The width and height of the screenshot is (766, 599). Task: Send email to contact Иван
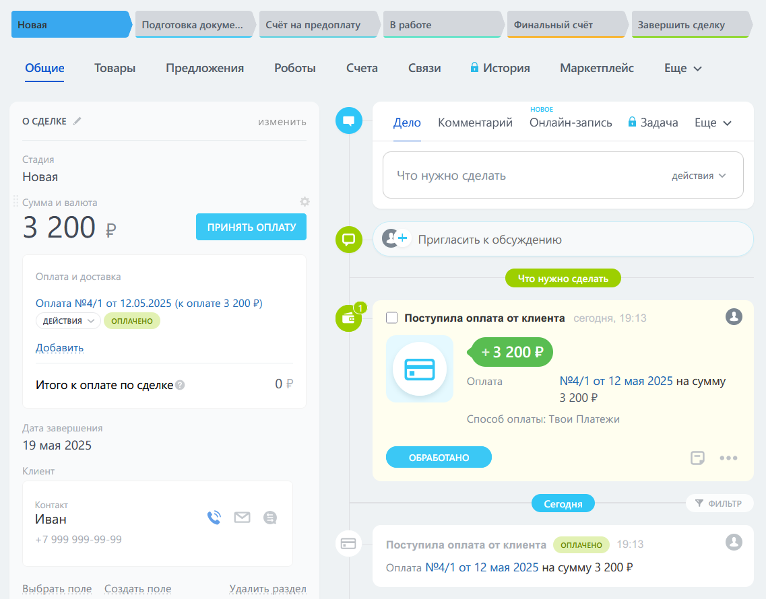coord(242,517)
